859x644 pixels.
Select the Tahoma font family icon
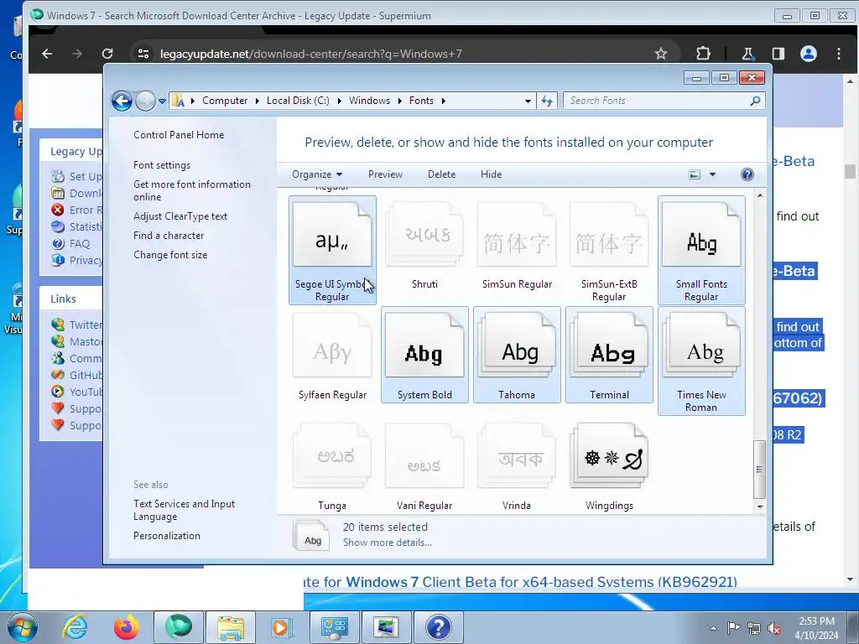(517, 355)
